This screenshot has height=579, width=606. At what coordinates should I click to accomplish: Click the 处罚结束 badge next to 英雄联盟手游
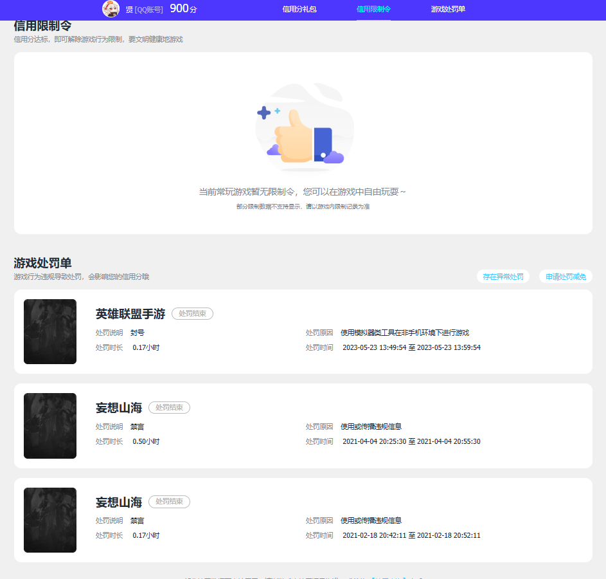click(x=192, y=313)
